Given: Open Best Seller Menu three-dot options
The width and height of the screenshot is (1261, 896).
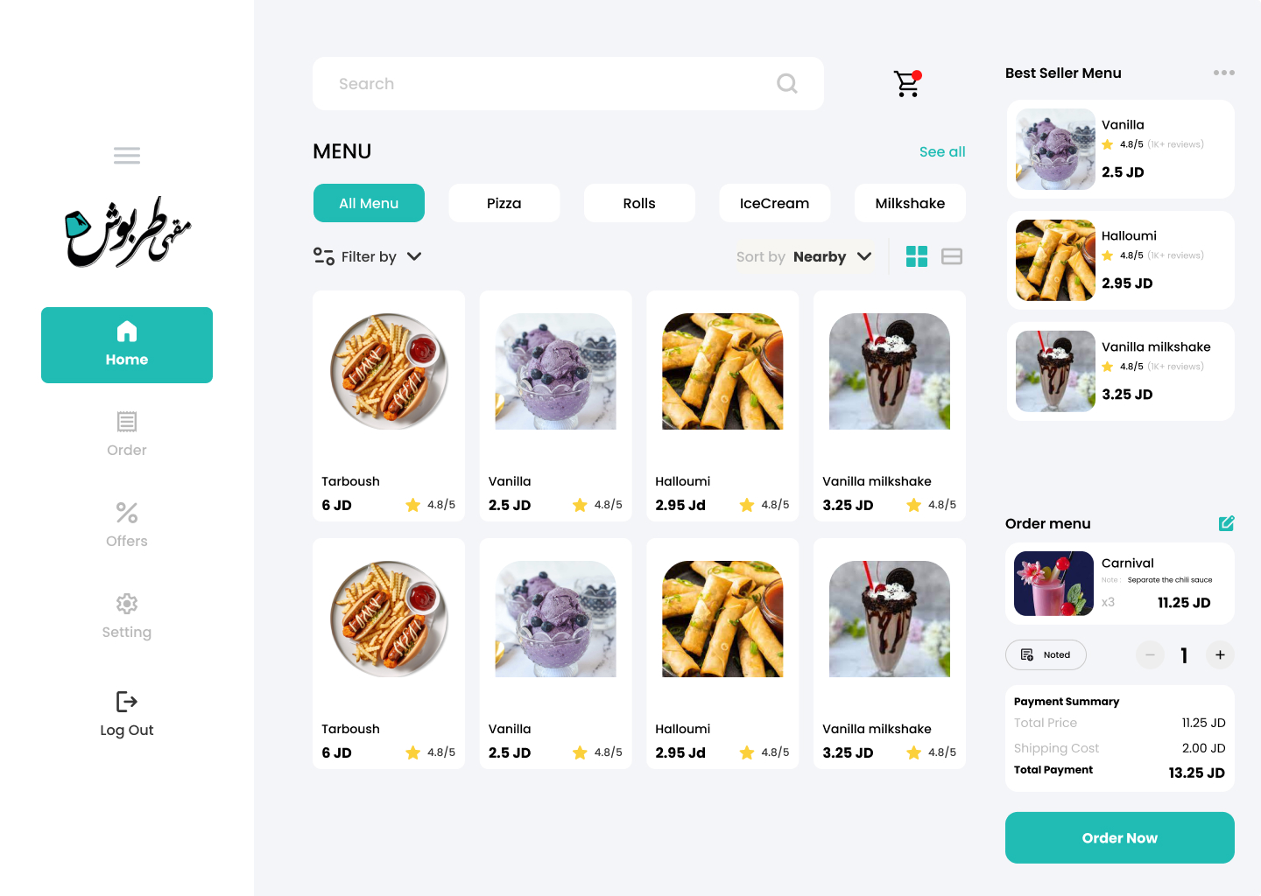Looking at the screenshot, I should (1224, 73).
